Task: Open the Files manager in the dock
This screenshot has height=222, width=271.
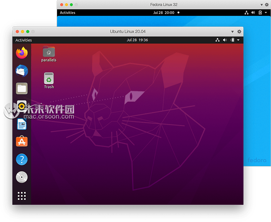Action: [22, 88]
